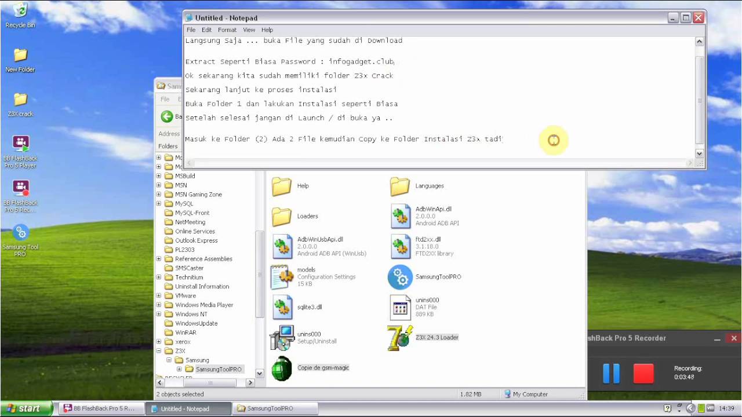The height and width of the screenshot is (417, 742).
Task: Expand the Reference Assemblies node
Action: pyautogui.click(x=159, y=259)
